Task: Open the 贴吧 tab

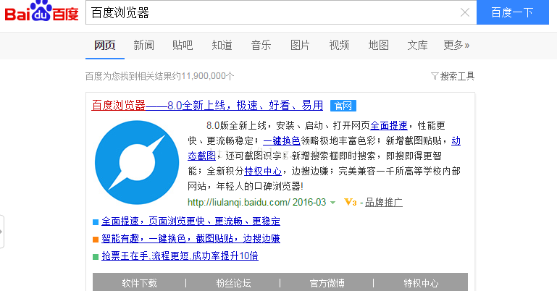Action: coord(183,46)
